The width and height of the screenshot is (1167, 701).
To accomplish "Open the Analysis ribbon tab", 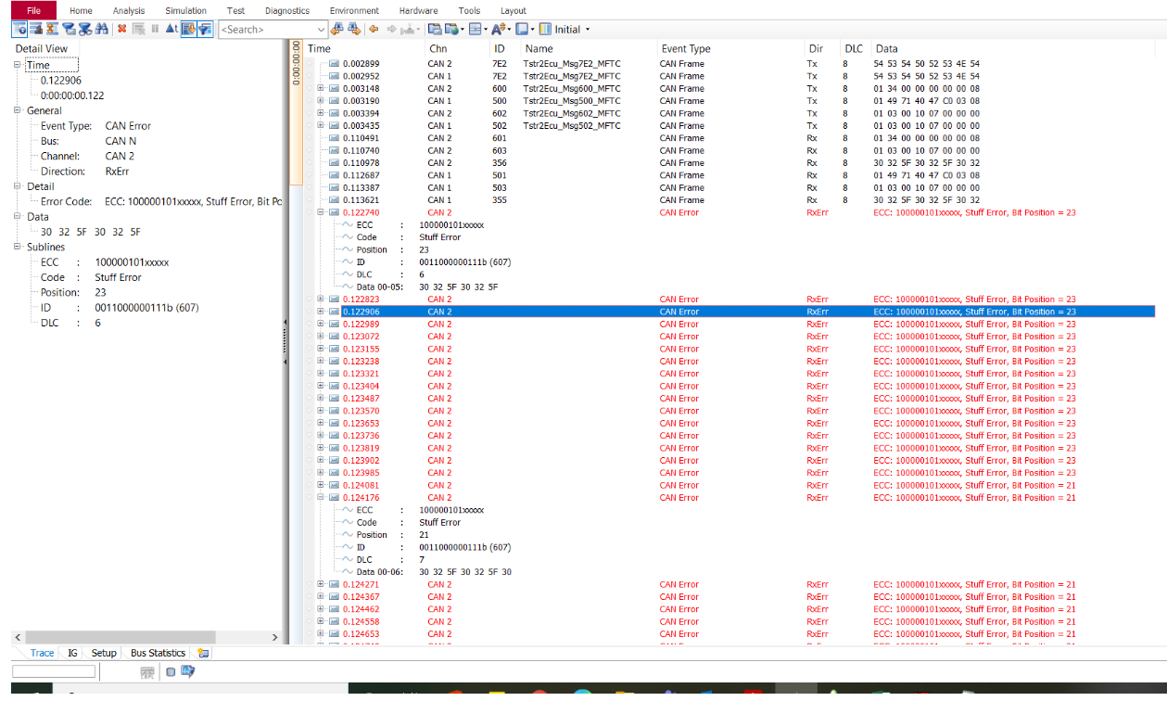I will [129, 10].
